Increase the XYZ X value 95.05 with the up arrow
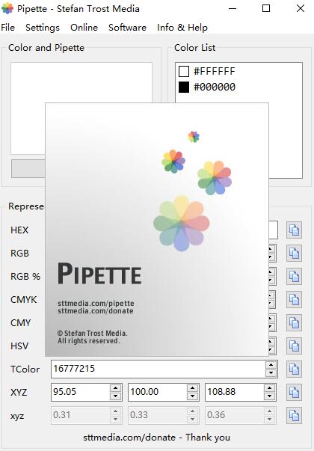Viewport: 314px width, 451px height. 115,388
